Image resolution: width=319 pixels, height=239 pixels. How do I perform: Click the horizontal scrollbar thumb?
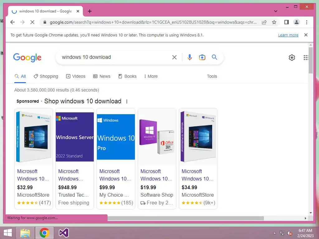coord(186,218)
